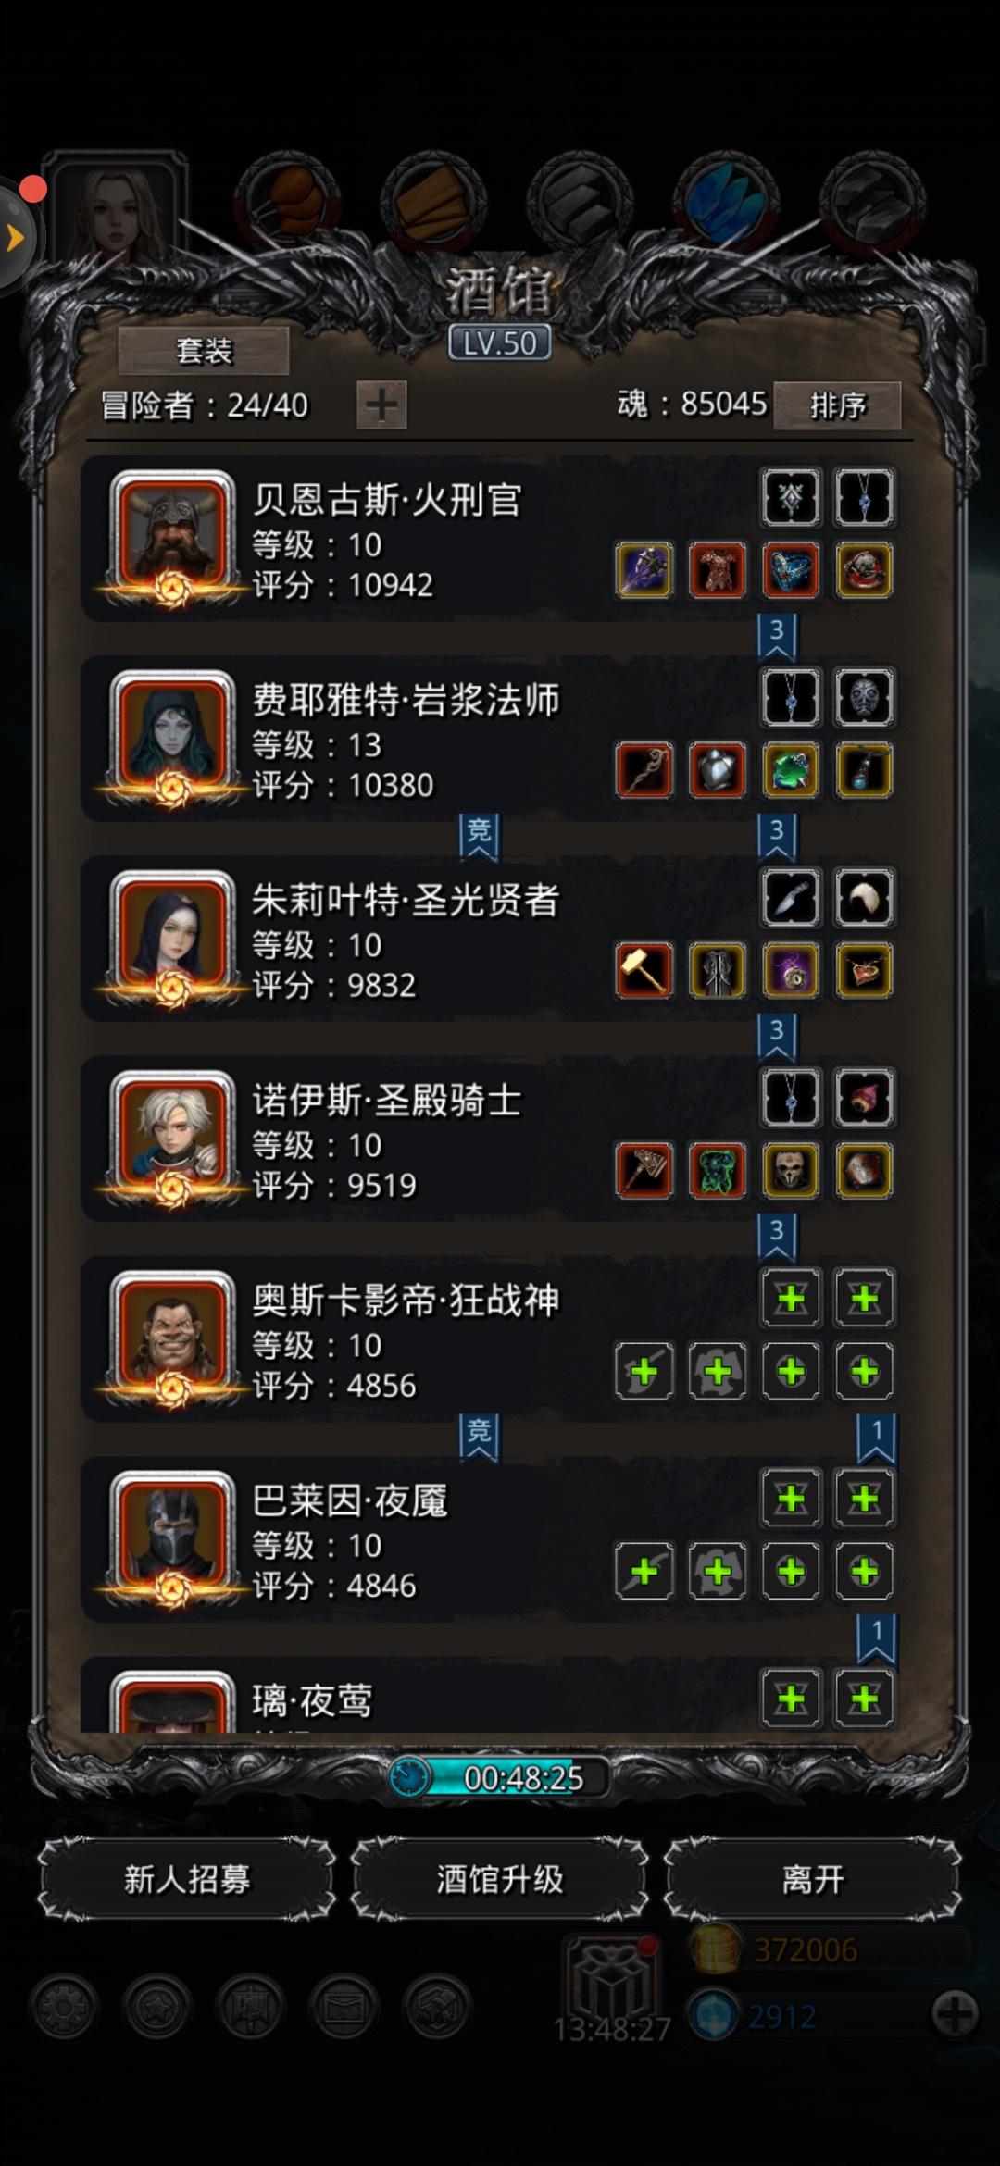Add a weapon to 奥斯卡影帝·狂战神's empty slot

(644, 1371)
